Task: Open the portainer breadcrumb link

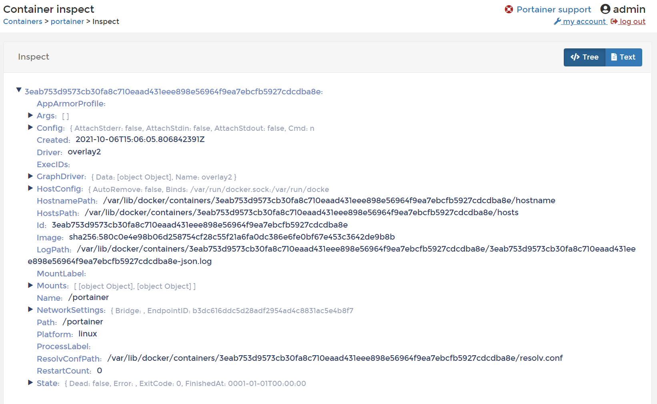Action: coord(67,22)
